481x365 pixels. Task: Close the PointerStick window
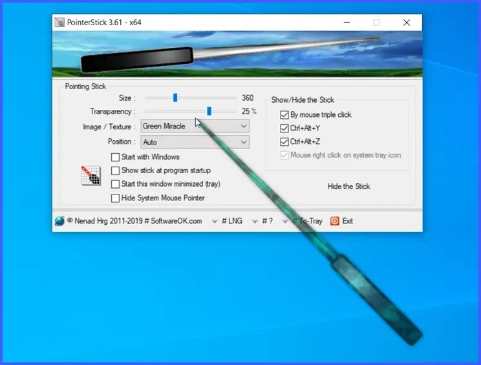407,23
